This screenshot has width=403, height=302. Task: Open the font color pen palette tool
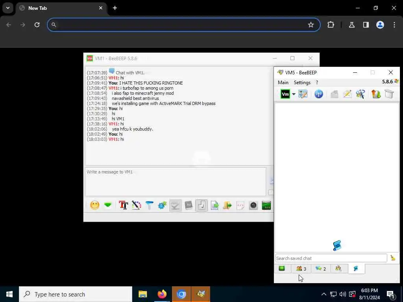coord(137,205)
